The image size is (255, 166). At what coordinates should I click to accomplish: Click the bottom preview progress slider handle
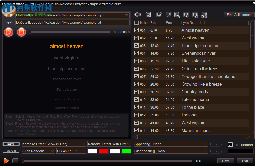(23, 161)
